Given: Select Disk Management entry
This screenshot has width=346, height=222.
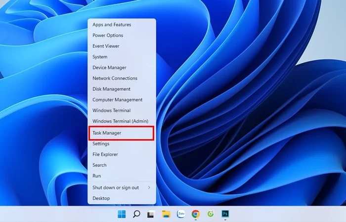Looking at the screenshot, I should pos(122,89).
